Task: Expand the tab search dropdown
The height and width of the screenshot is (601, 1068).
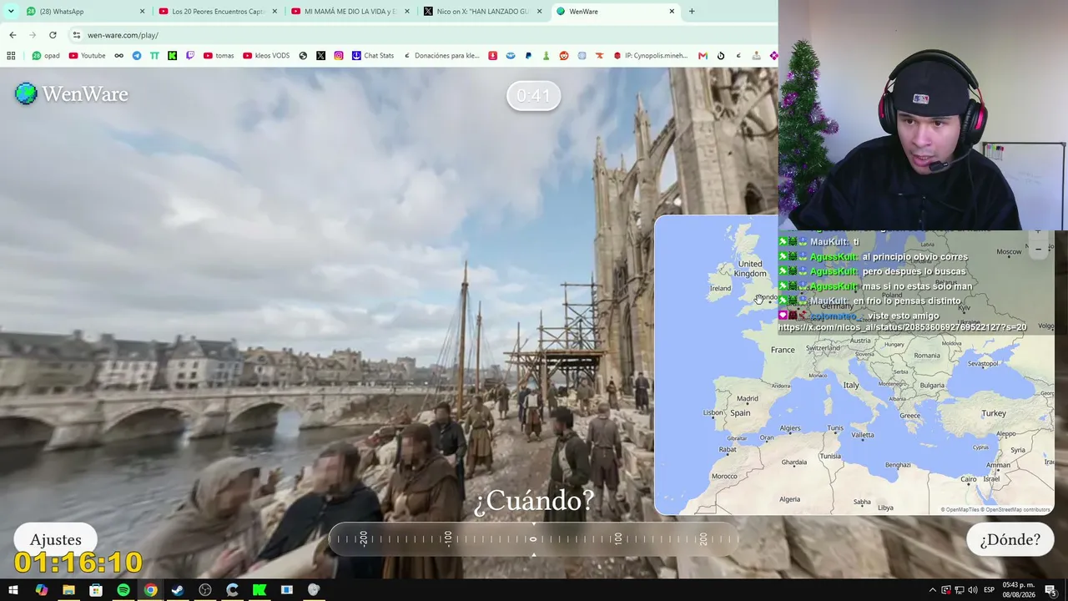Action: click(11, 12)
